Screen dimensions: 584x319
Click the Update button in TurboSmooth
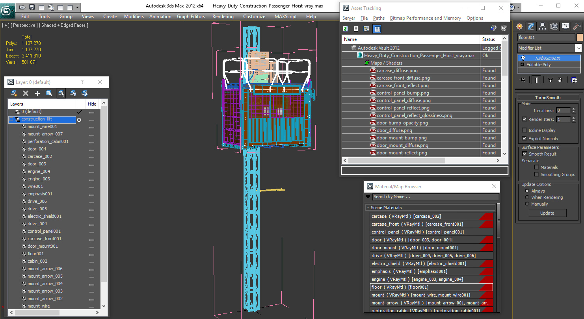point(547,213)
